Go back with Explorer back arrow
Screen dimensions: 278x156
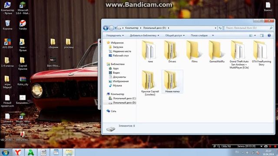[x=106, y=28]
